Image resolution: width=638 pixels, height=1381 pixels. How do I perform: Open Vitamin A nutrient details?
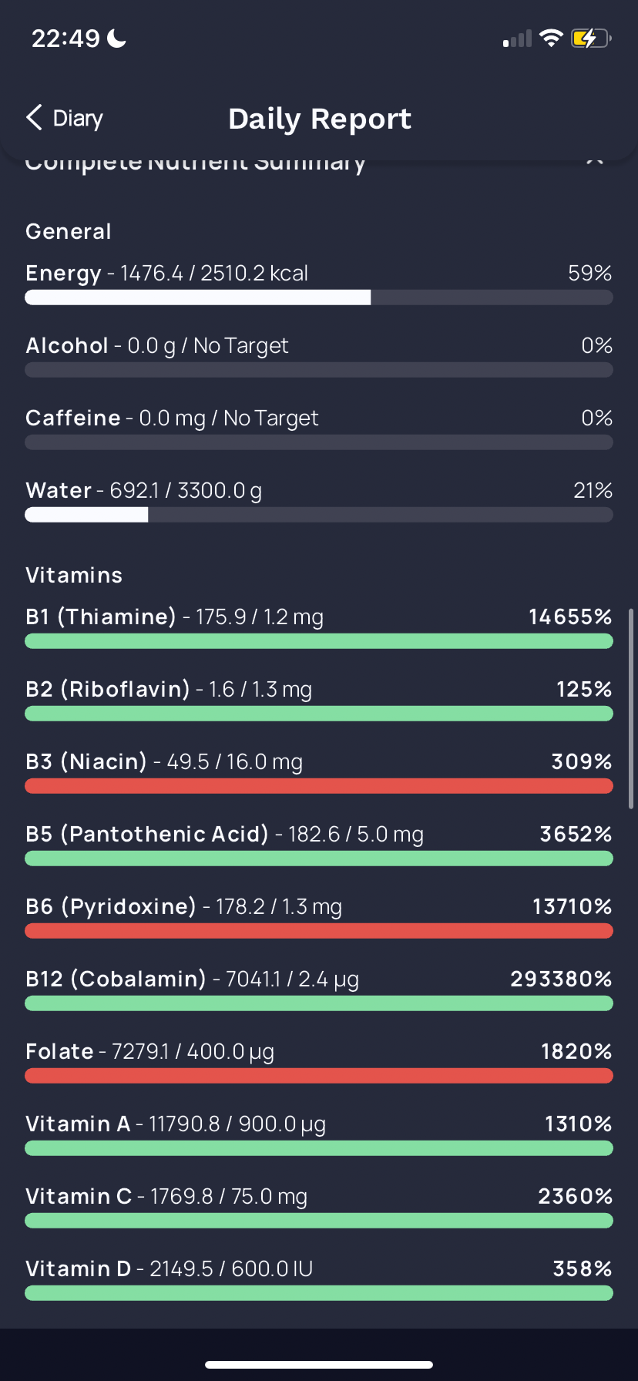[319, 1134]
